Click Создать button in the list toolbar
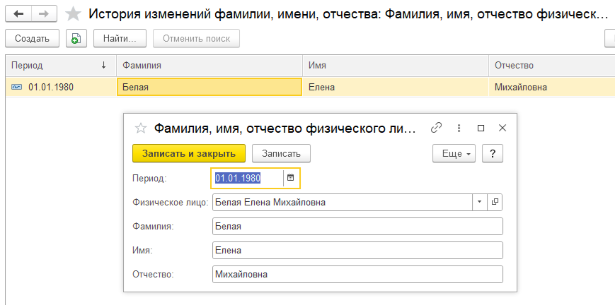The height and width of the screenshot is (305, 615). coord(32,38)
